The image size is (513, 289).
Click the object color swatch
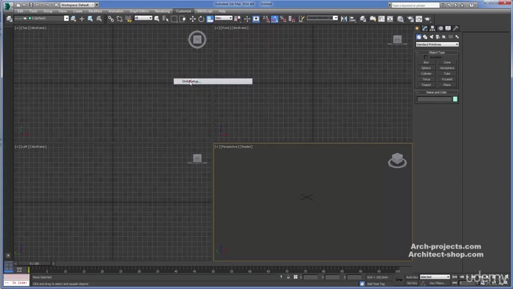click(x=455, y=99)
